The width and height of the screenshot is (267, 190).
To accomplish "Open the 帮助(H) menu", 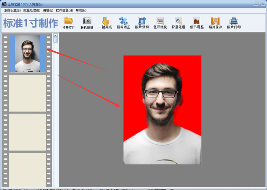I will point(81,10).
